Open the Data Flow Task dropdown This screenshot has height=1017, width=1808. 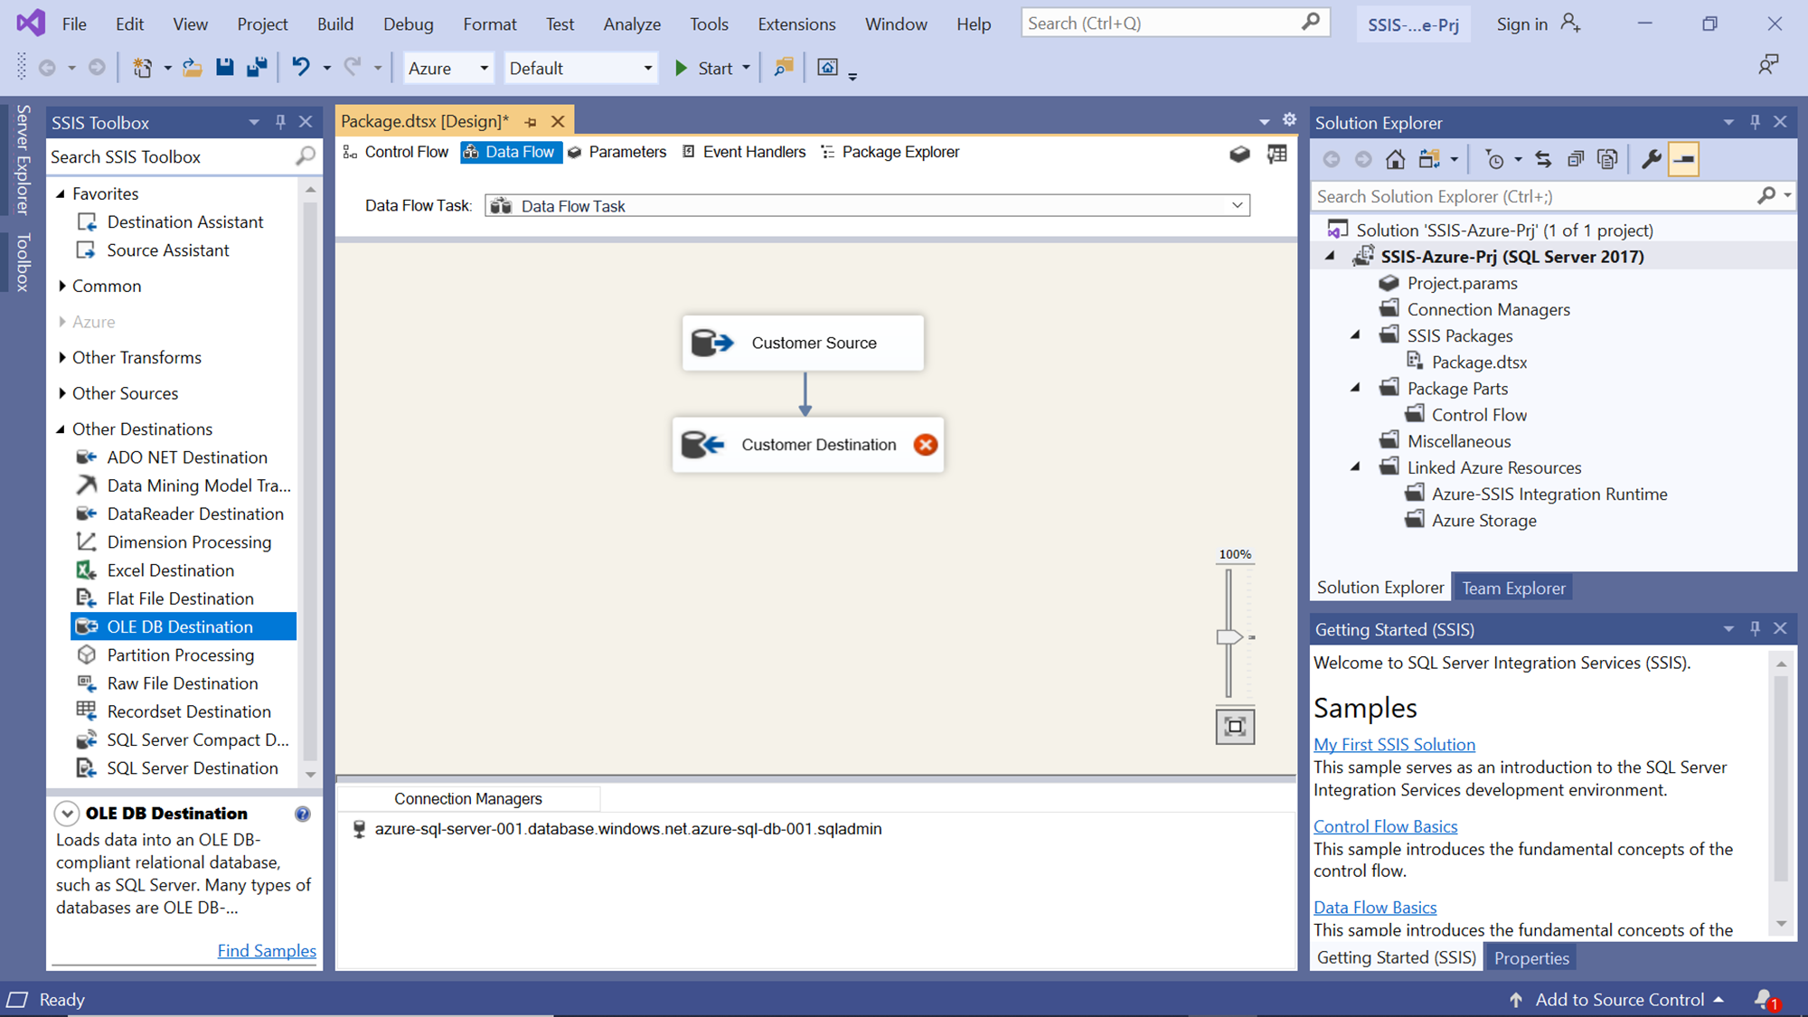[x=1237, y=206]
